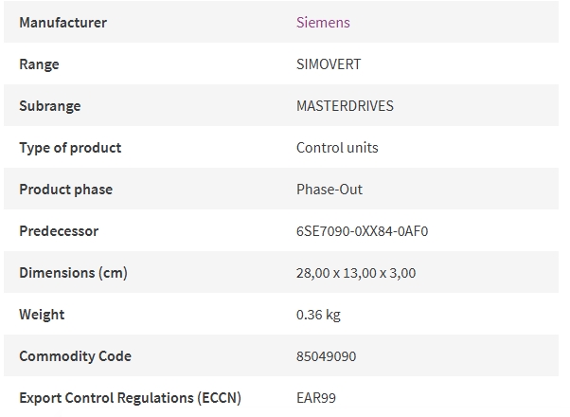Image resolution: width=570 pixels, height=417 pixels.
Task: Click Export Control Regulations (ECCN) label
Action: pyautogui.click(x=130, y=398)
